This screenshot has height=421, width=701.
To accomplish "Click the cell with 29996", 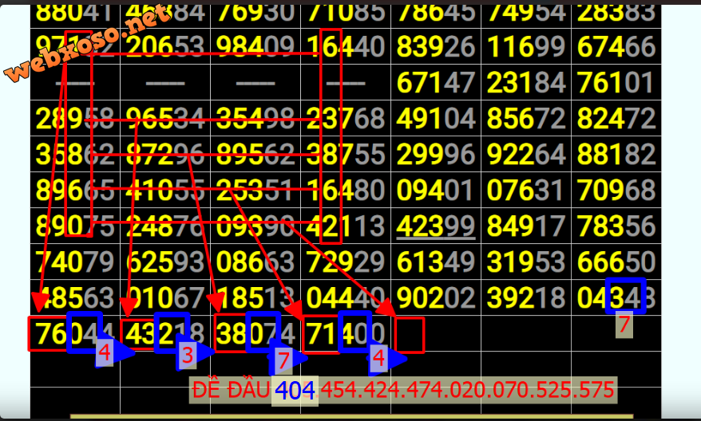I will point(436,155).
